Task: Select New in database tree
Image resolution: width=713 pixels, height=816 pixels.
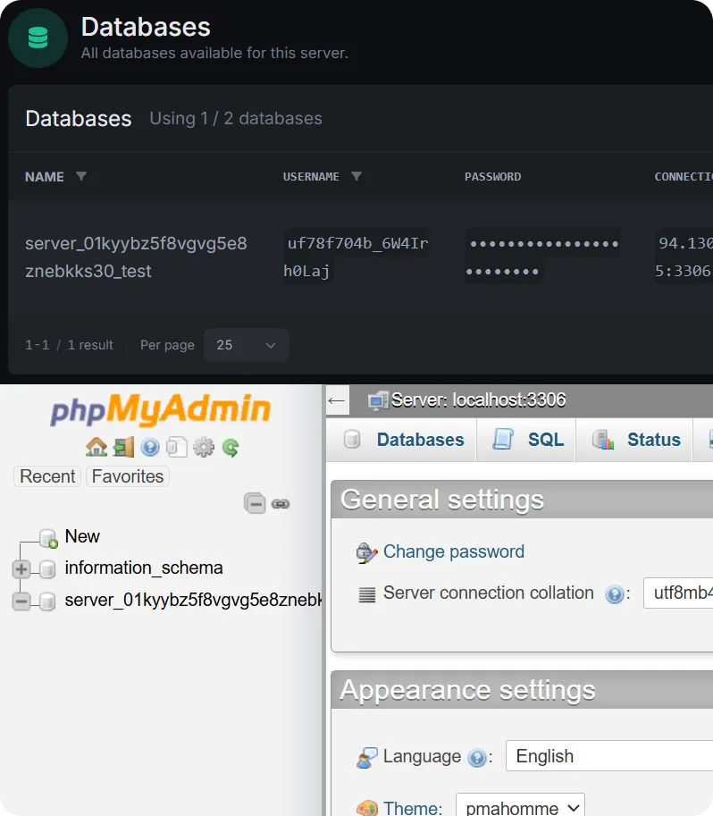Action: (82, 536)
